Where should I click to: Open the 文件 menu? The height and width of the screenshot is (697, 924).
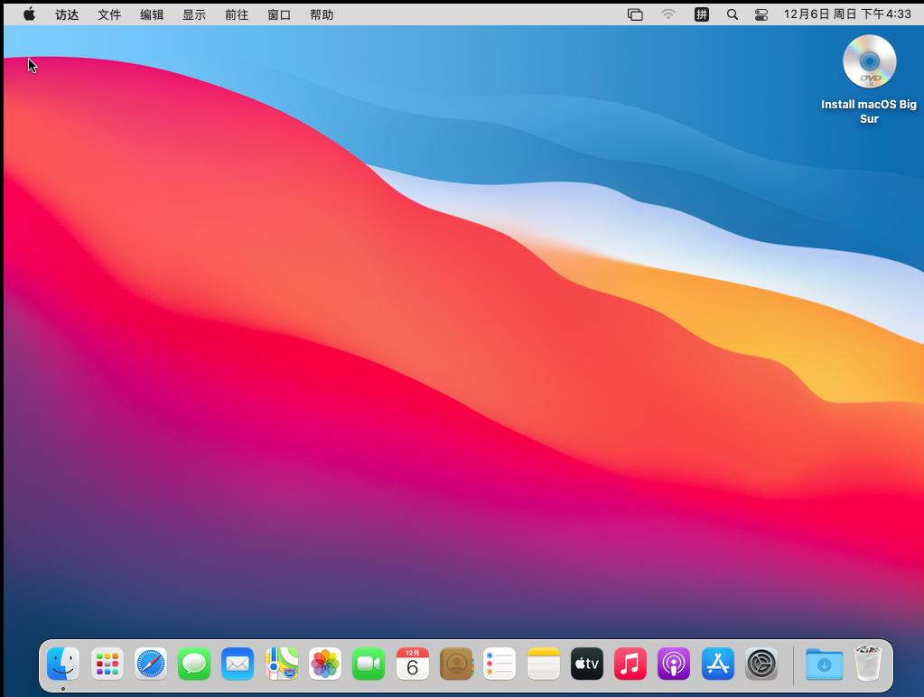[x=109, y=14]
